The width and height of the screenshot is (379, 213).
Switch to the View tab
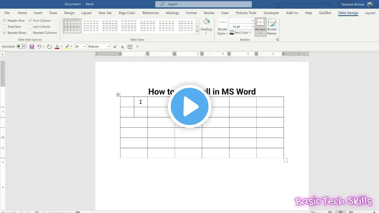tap(225, 13)
